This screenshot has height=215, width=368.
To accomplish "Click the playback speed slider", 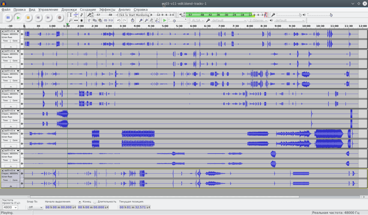I will (x=178, y=20).
